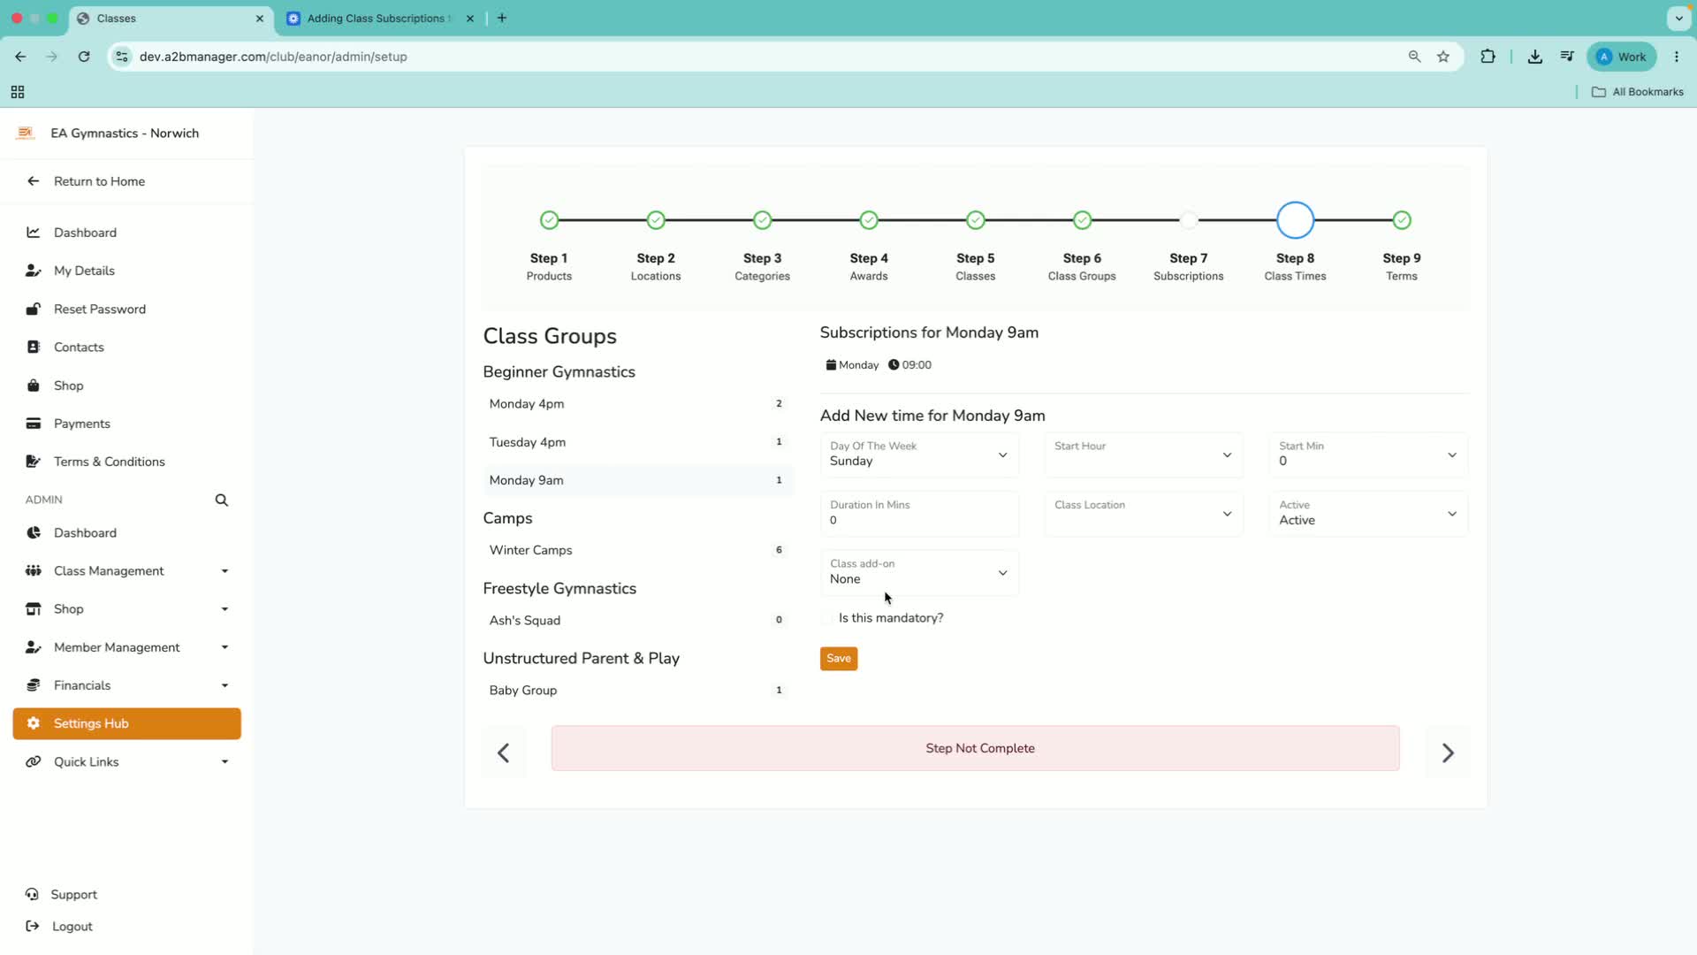Click the Dashboard chart icon in sidebar
1697x955 pixels.
(x=34, y=233)
